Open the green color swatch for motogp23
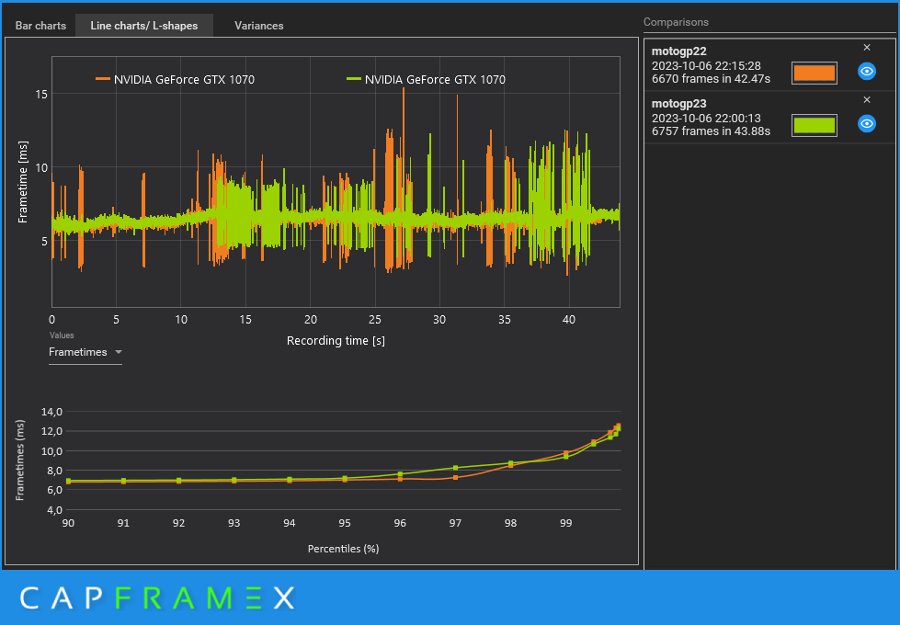This screenshot has width=900, height=625. pyautogui.click(x=814, y=125)
